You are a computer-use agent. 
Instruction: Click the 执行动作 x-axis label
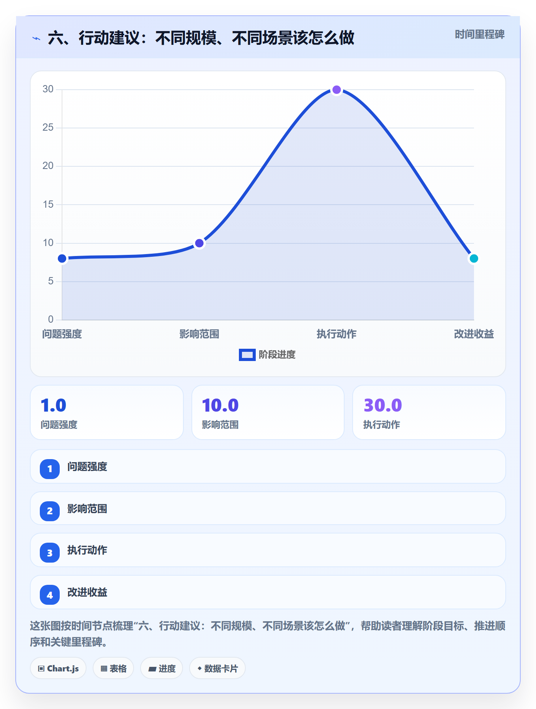click(x=337, y=334)
